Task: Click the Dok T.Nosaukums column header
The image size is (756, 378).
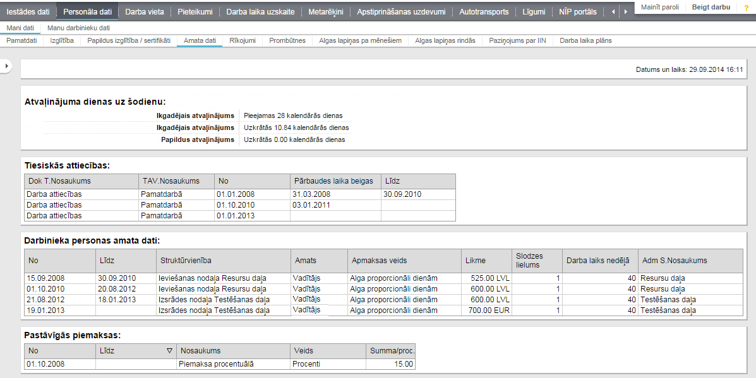Action: [x=81, y=181]
